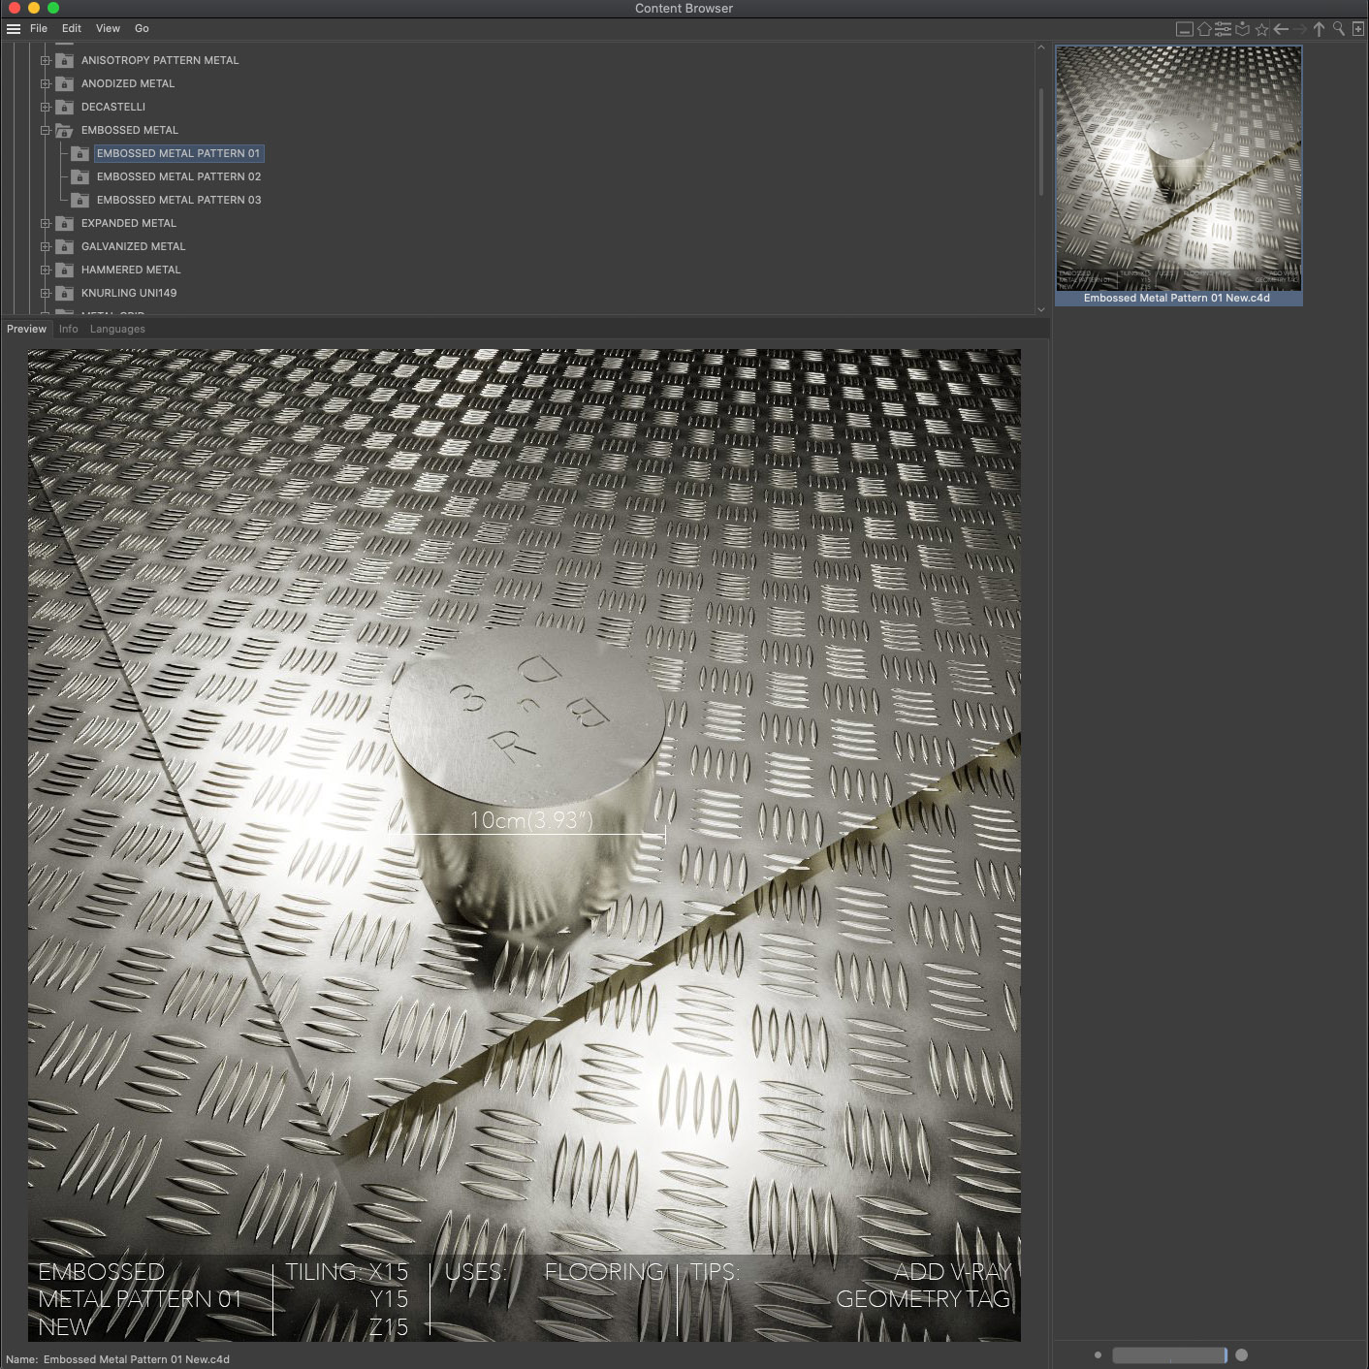Screen dimensions: 1369x1369
Task: Expand the ANISOTROPY PATTERN METAL folder
Action: pyautogui.click(x=45, y=60)
